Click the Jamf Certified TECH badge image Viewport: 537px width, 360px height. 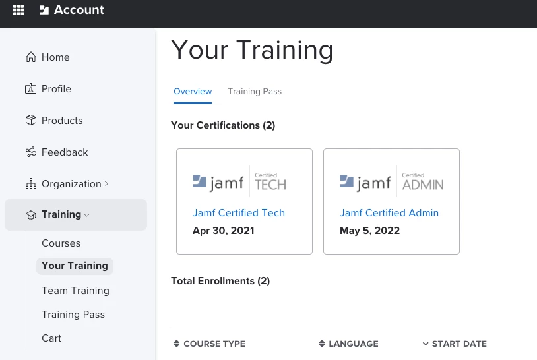(239, 181)
